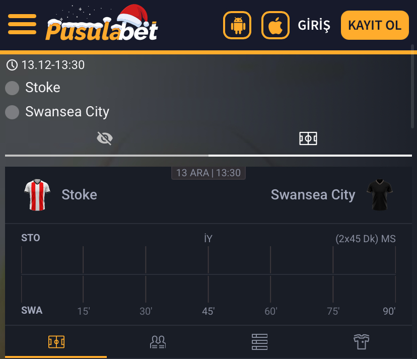
Task: Click the 13 ARA 13:30 match label
Action: click(x=208, y=173)
